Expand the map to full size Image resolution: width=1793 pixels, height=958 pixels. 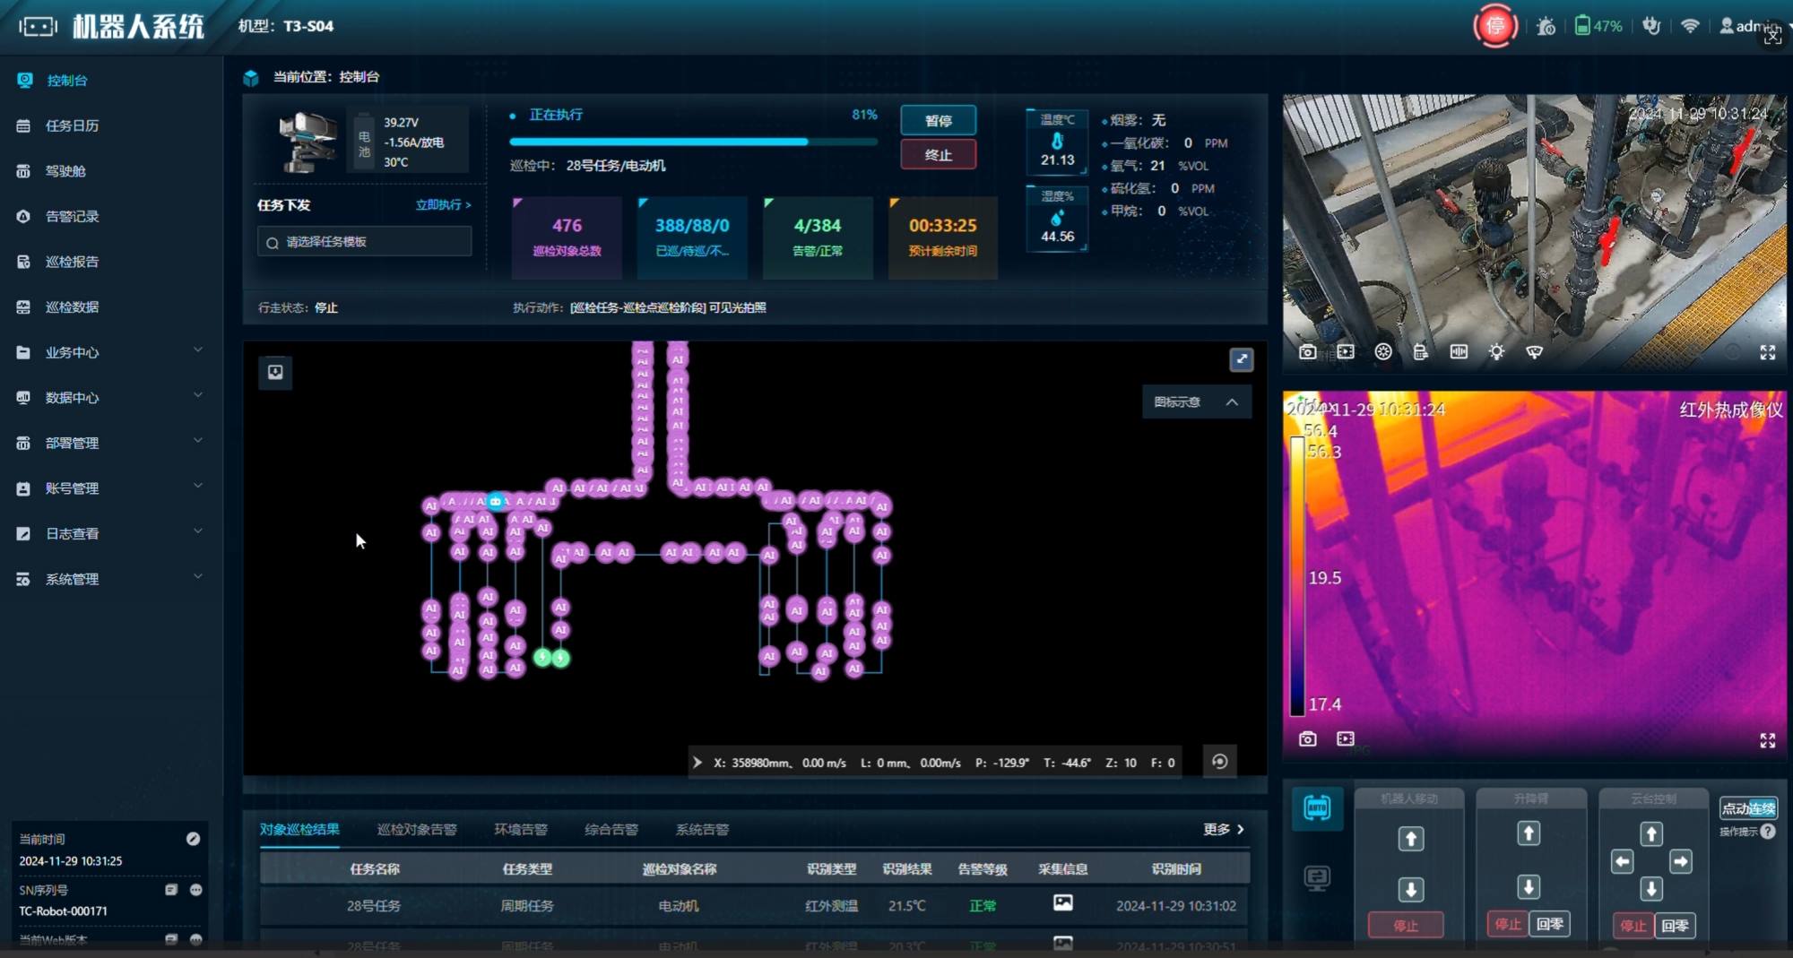coord(1241,359)
